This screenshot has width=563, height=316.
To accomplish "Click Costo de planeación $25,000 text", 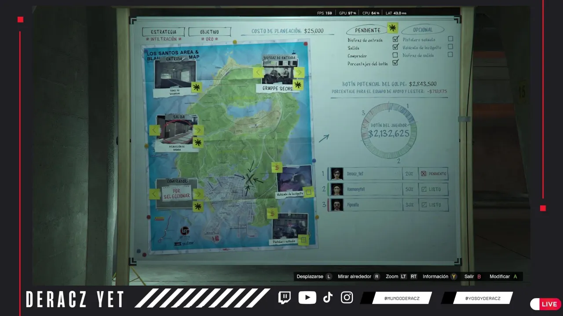I will pyautogui.click(x=287, y=31).
